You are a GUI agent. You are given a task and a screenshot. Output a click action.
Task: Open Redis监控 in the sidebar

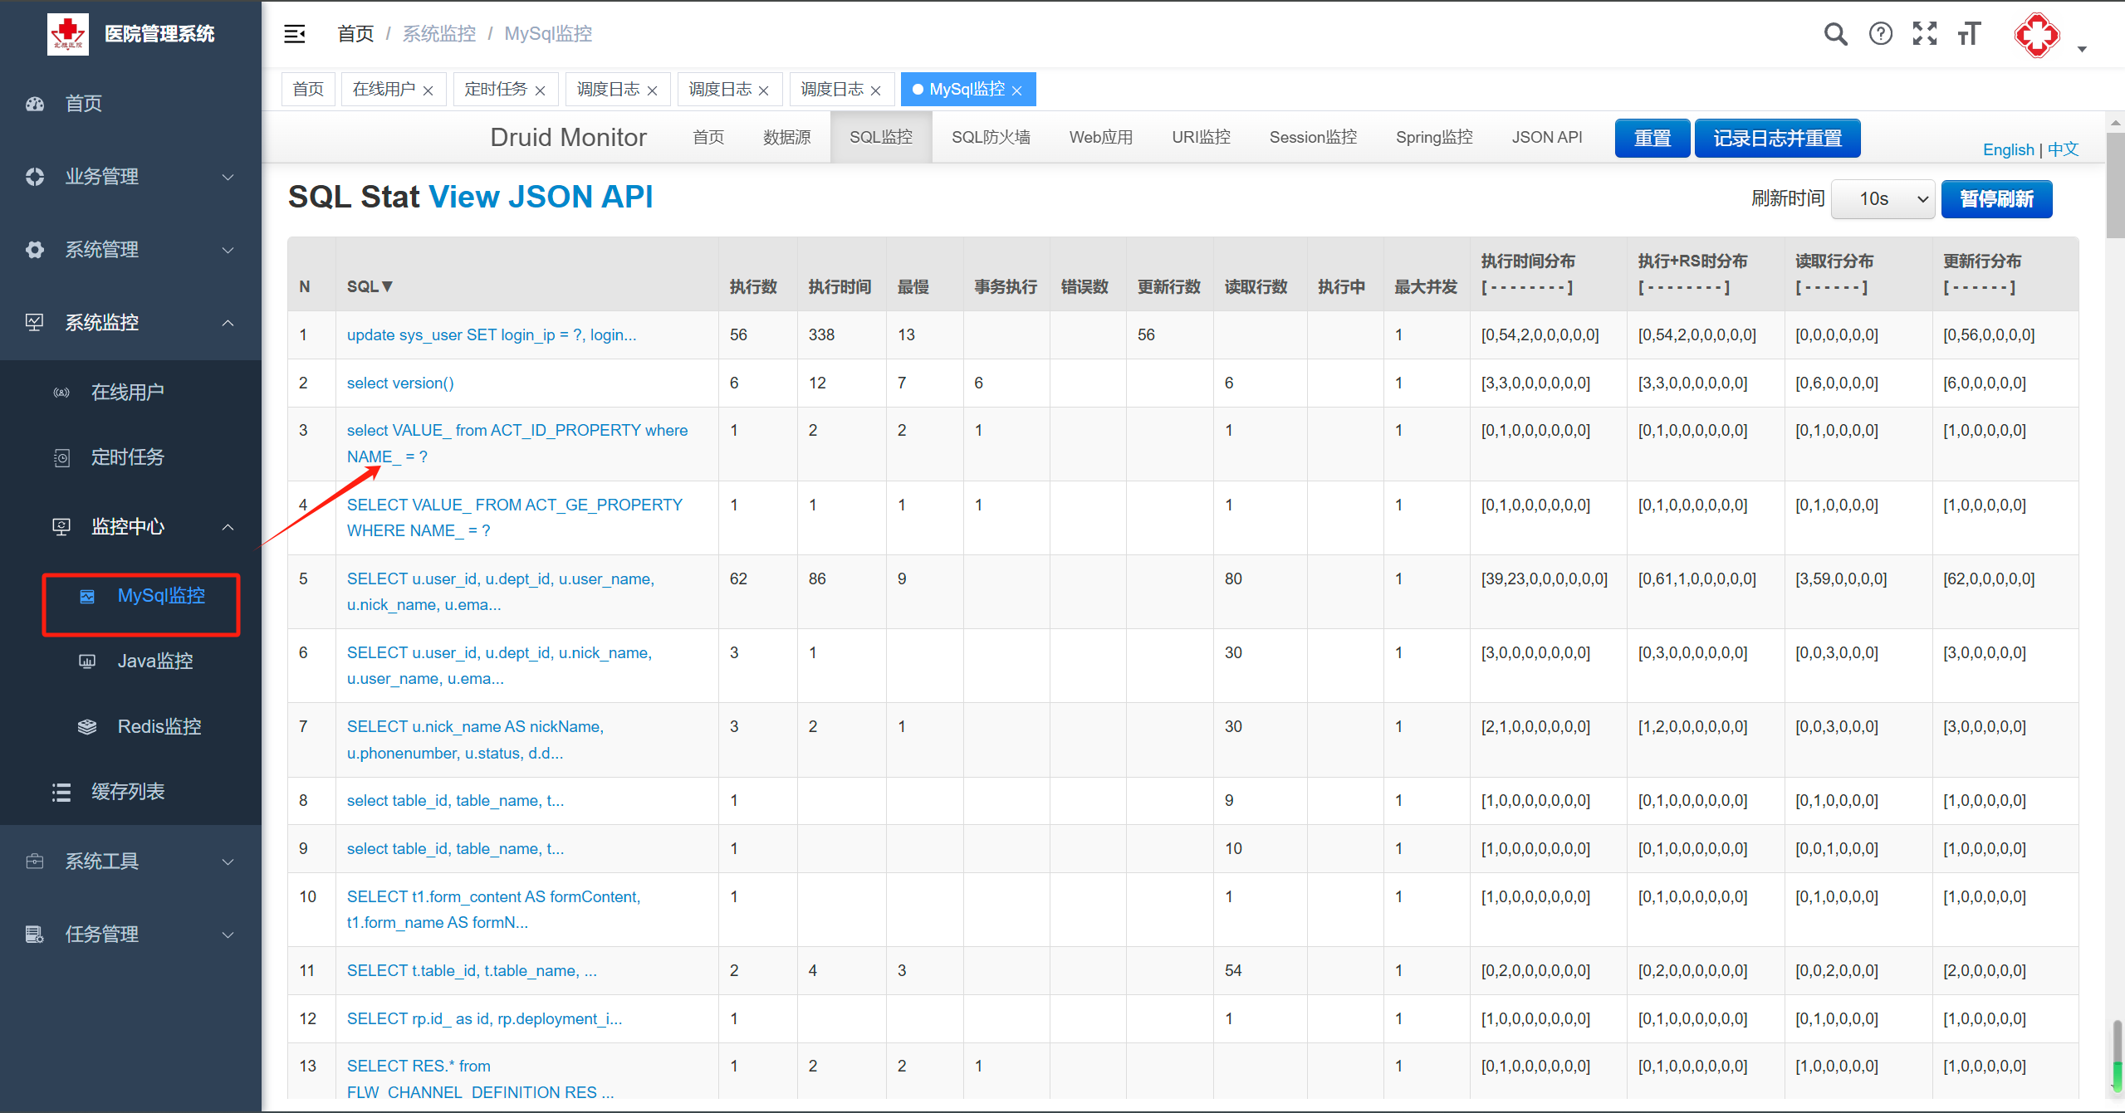point(159,726)
